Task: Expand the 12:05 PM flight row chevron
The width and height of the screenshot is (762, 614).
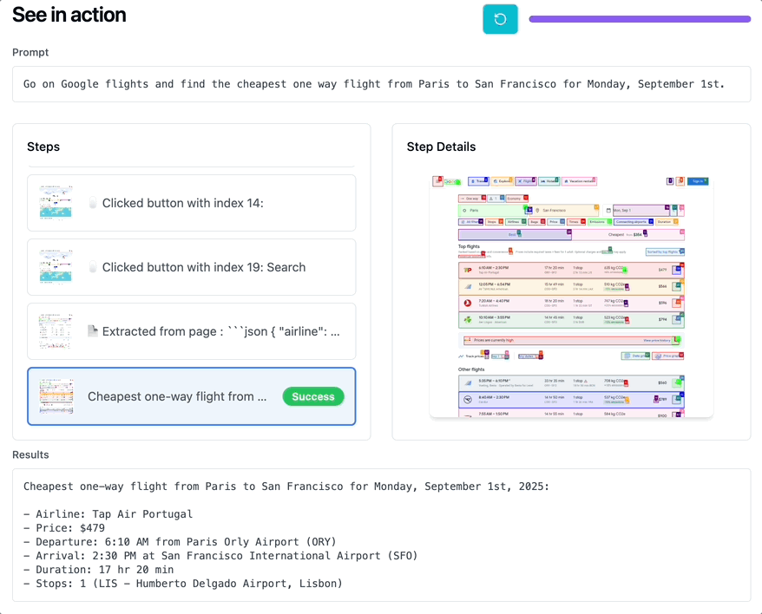Action: (x=676, y=286)
